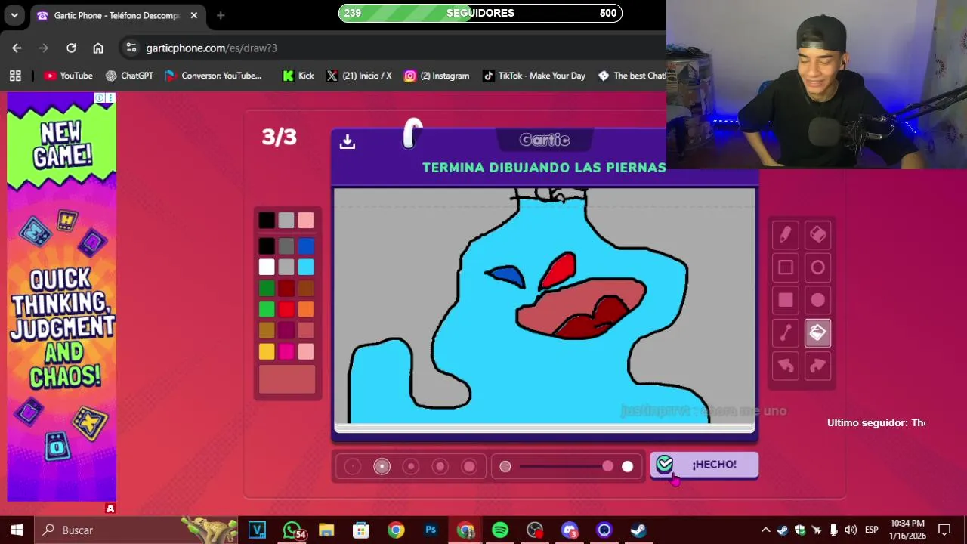Viewport: 967px width, 544px height.
Task: Pick the blue color swatch
Action: [x=306, y=246]
